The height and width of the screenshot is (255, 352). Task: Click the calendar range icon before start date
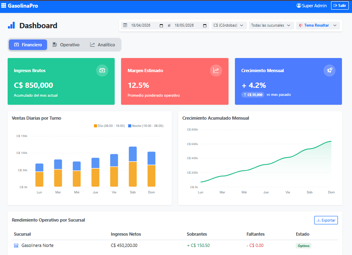click(x=125, y=25)
